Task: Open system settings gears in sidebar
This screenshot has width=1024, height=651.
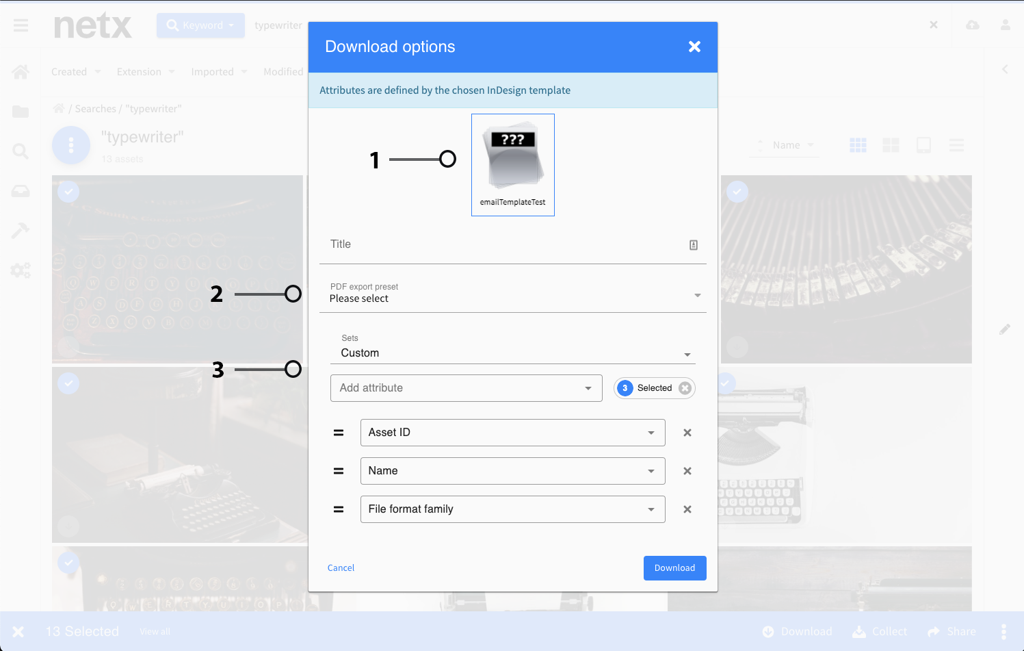Action: (x=21, y=270)
